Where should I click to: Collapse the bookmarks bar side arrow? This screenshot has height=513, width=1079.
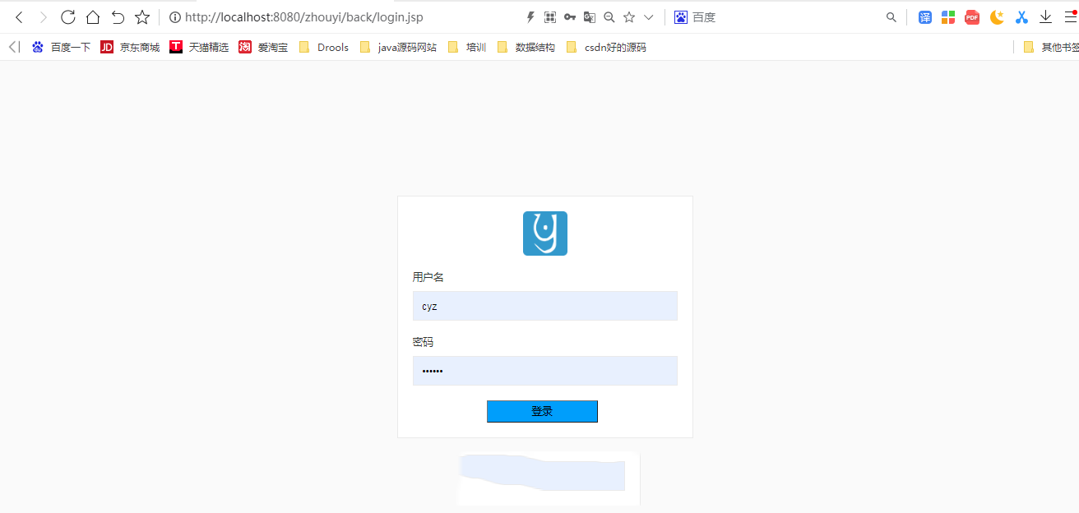click(x=14, y=48)
